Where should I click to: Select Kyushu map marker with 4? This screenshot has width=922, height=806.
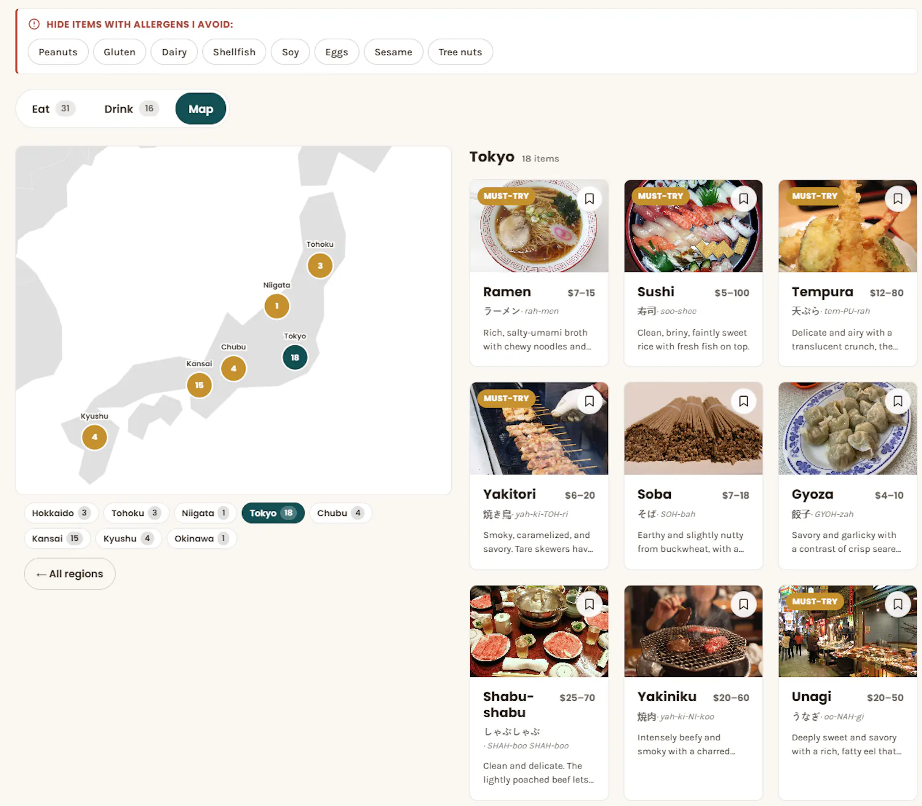(95, 437)
